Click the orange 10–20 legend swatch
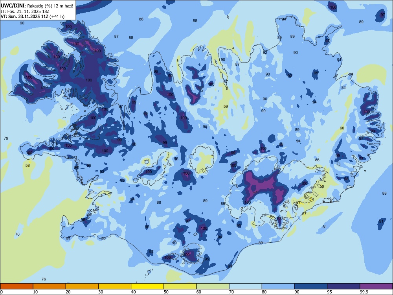The image size is (393, 295). 50,286
